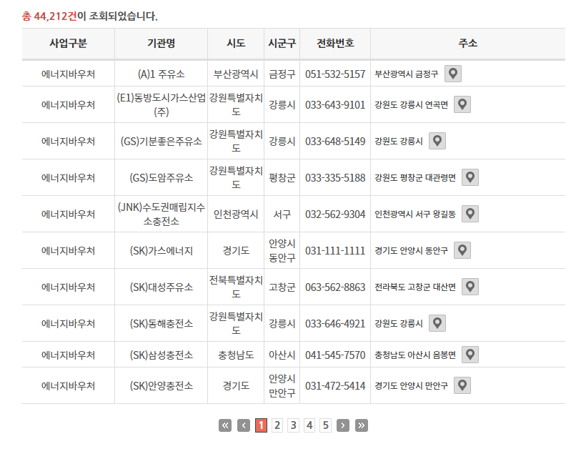Image resolution: width=576 pixels, height=449 pixels.
Task: Go to next page arrow
Action: (x=343, y=425)
